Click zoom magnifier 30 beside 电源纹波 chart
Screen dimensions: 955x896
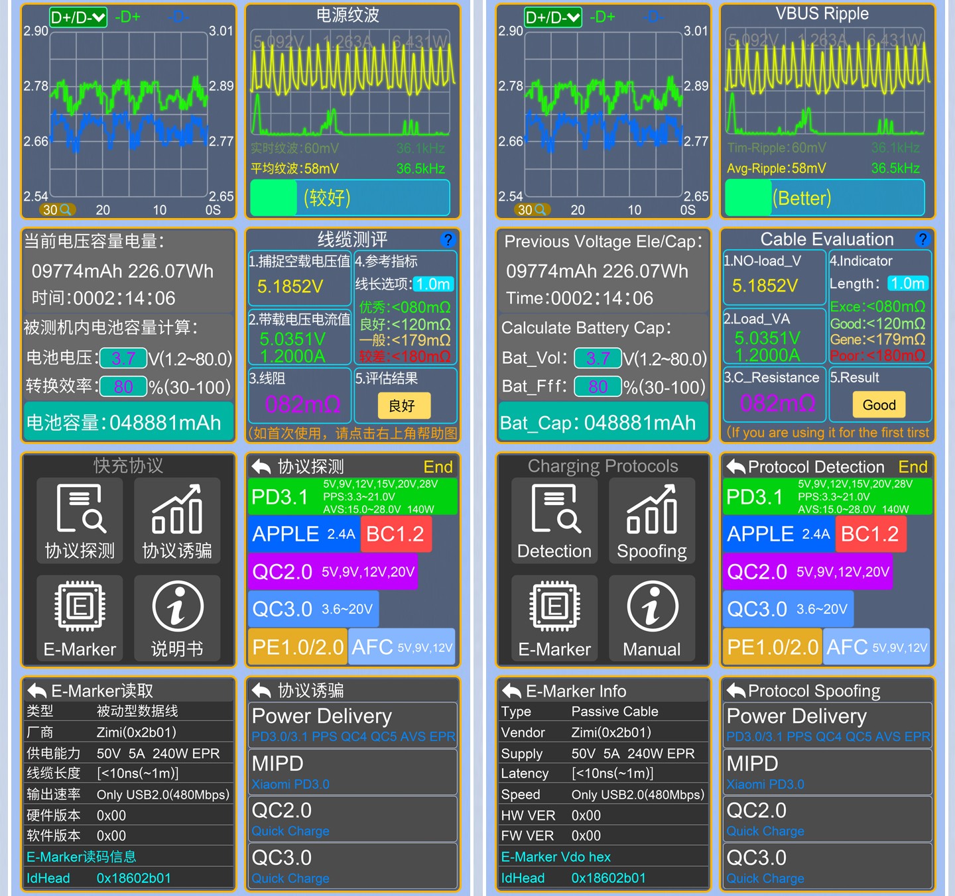click(58, 210)
